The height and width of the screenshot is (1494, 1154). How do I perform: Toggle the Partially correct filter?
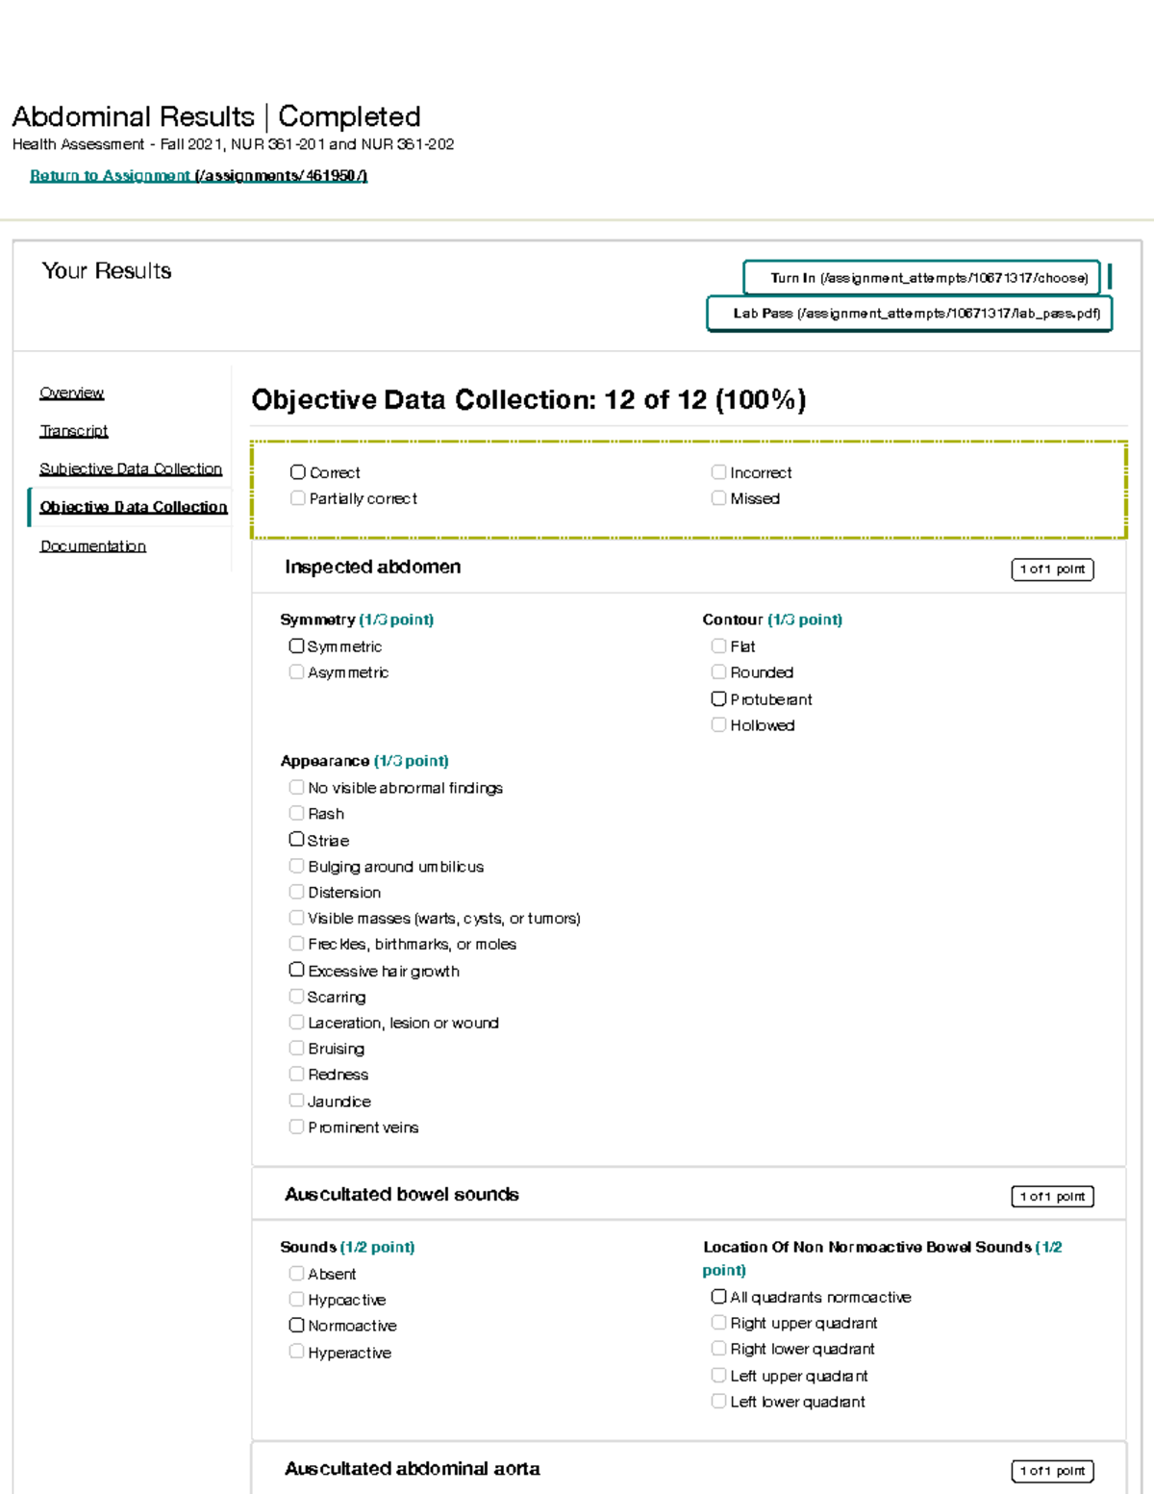click(x=296, y=497)
